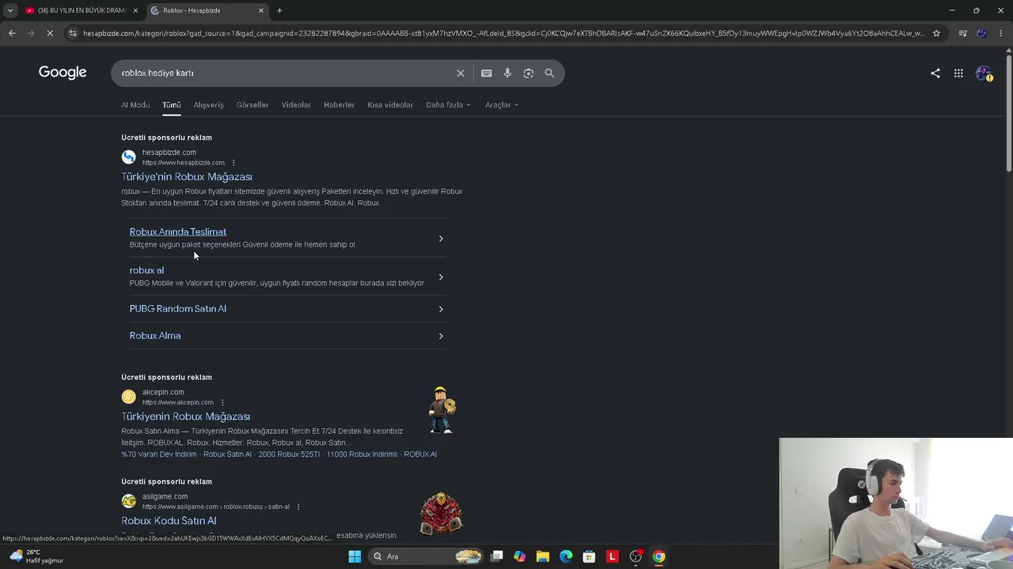Launch Microsoft Edge from the taskbar

[566, 556]
